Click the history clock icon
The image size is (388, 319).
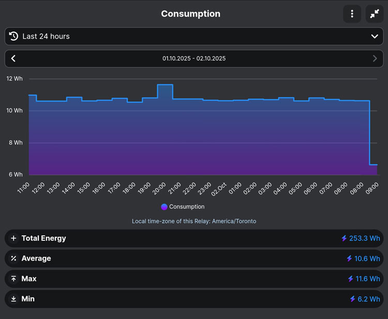point(14,36)
